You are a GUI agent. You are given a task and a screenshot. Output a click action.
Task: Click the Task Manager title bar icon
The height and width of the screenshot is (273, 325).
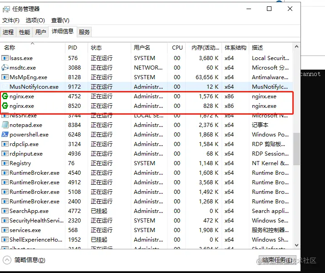[6, 9]
